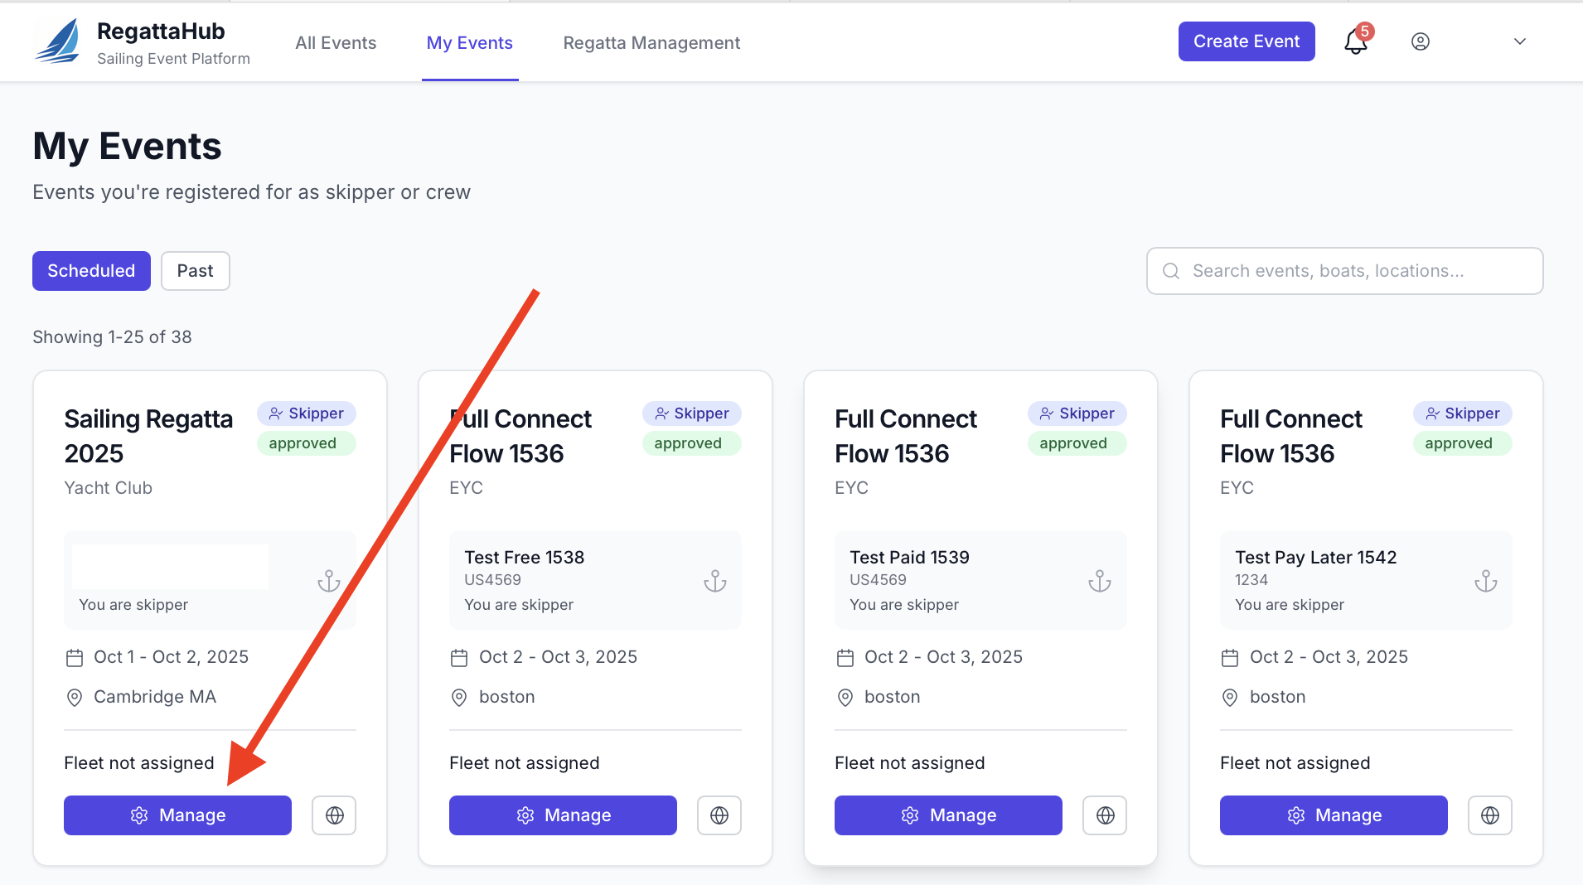Click the search events input field

pyautogui.click(x=1343, y=270)
